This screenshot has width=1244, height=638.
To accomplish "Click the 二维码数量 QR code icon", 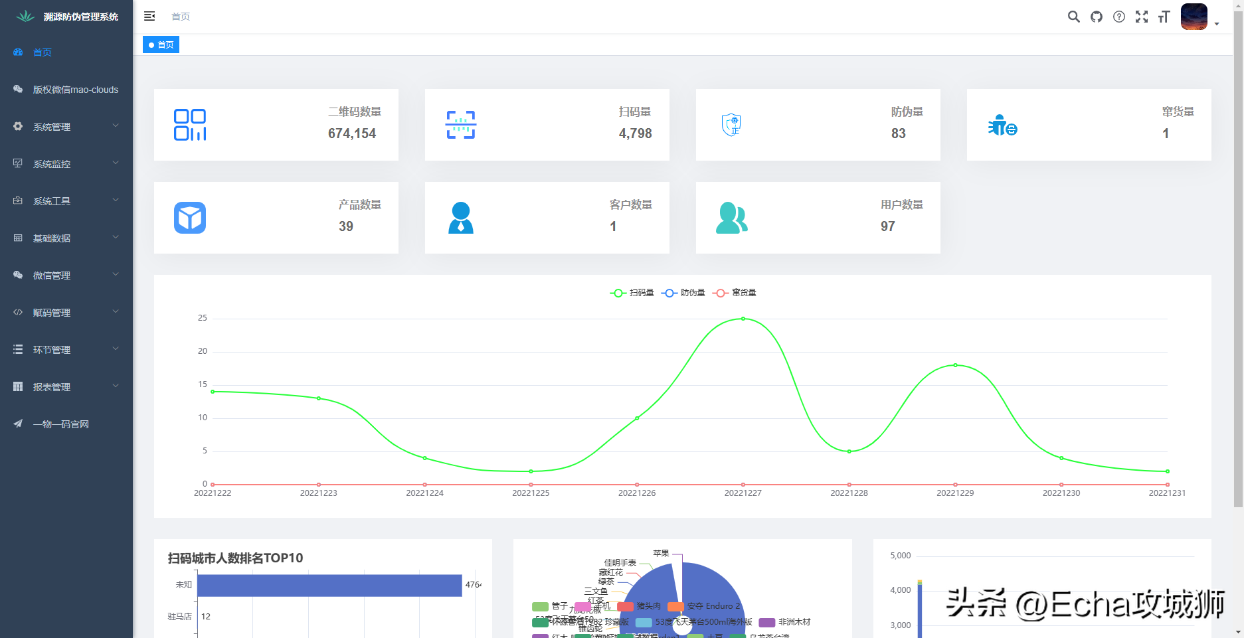I will pyautogui.click(x=190, y=125).
